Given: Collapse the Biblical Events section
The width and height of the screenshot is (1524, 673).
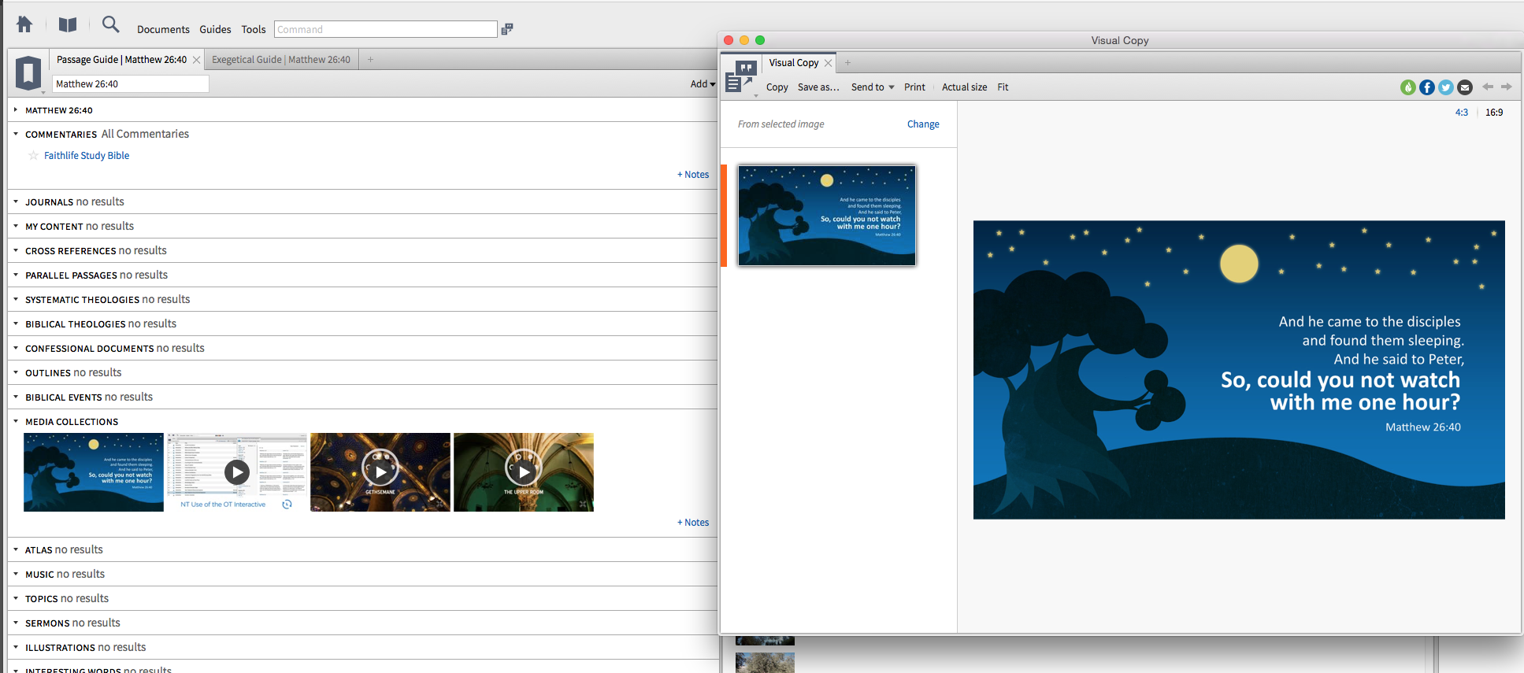Looking at the screenshot, I should pyautogui.click(x=16, y=397).
